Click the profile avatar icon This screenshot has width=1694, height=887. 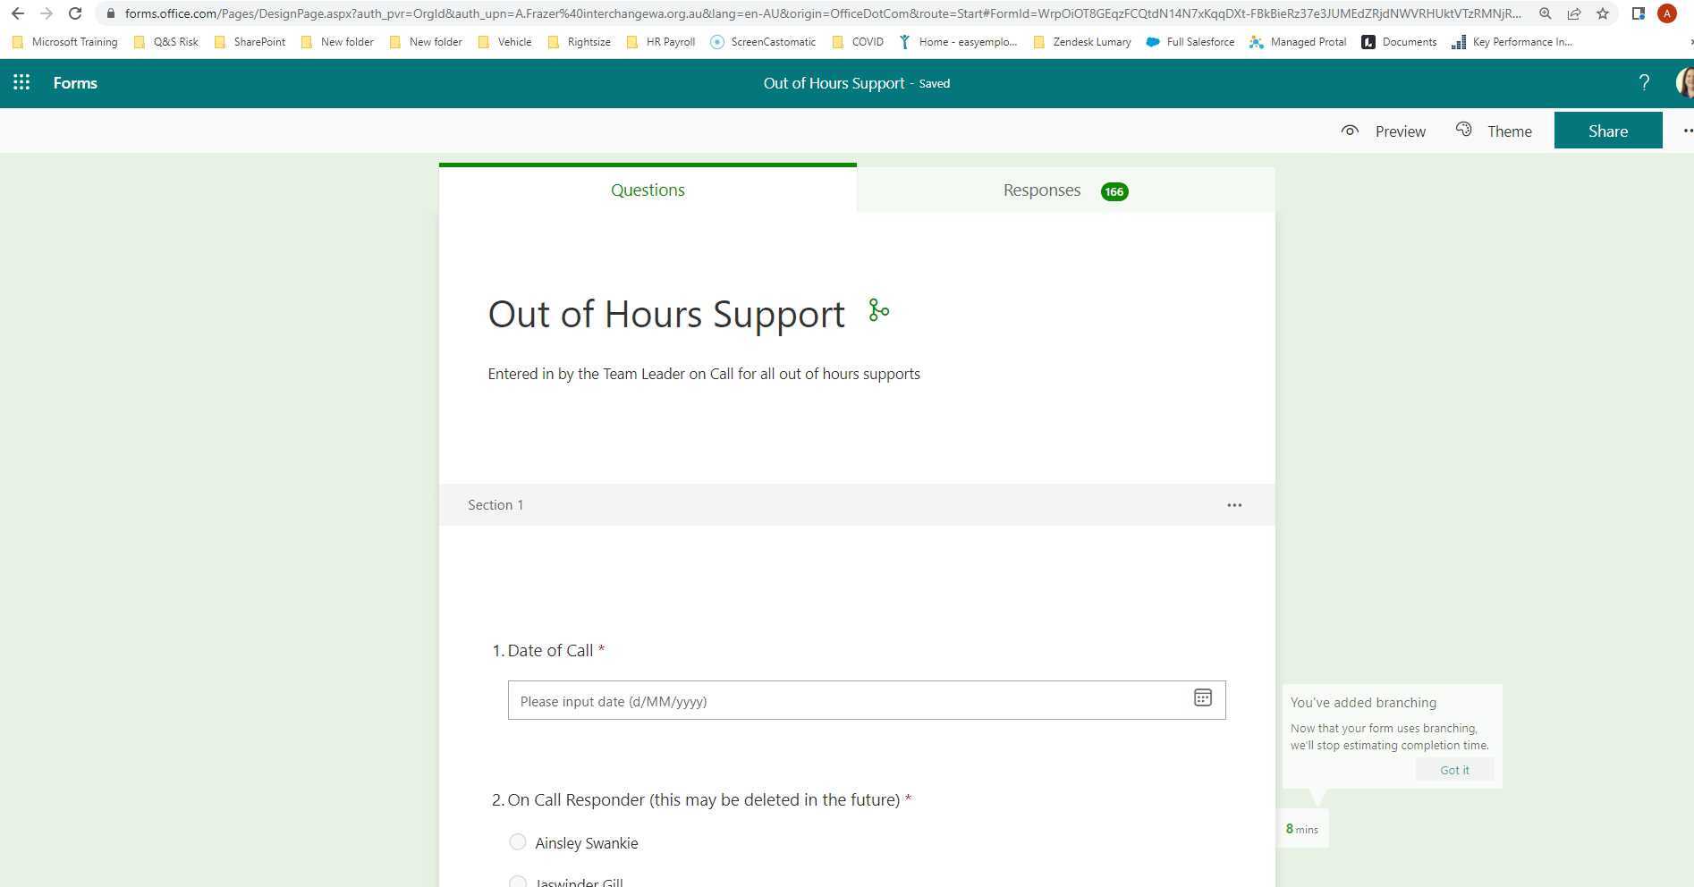click(1683, 82)
